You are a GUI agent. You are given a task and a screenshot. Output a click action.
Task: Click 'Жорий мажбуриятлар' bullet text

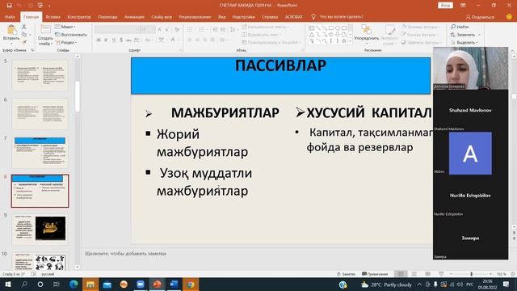(x=202, y=143)
